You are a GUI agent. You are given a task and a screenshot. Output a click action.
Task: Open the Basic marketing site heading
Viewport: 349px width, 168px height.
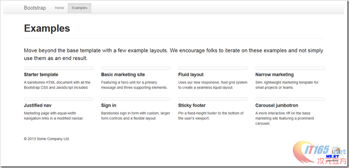pyautogui.click(x=123, y=75)
